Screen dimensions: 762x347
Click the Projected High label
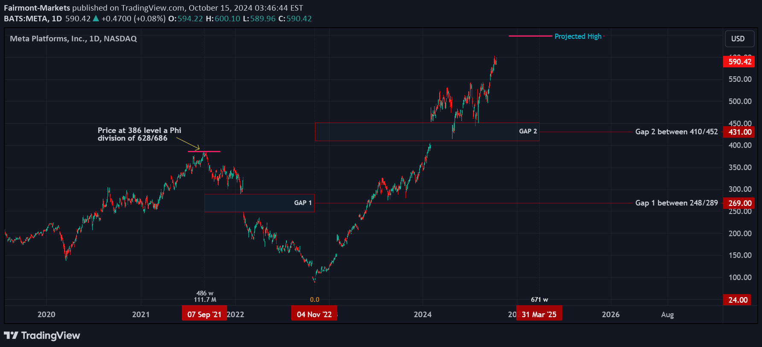(x=578, y=36)
